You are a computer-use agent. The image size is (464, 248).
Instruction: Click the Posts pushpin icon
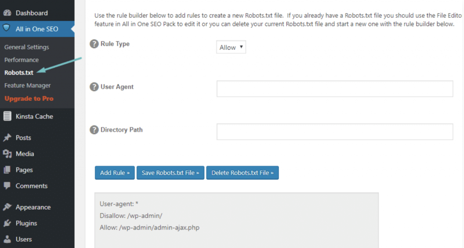tap(7, 138)
